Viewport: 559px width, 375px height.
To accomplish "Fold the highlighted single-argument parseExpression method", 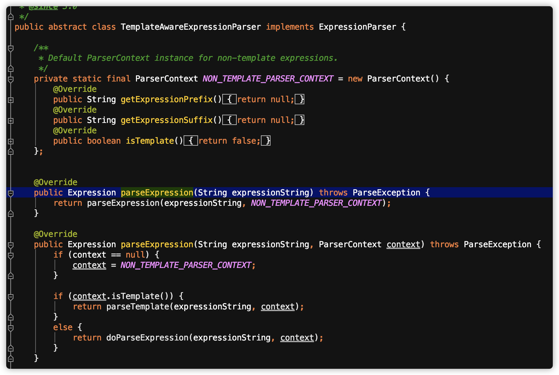I will [11, 193].
